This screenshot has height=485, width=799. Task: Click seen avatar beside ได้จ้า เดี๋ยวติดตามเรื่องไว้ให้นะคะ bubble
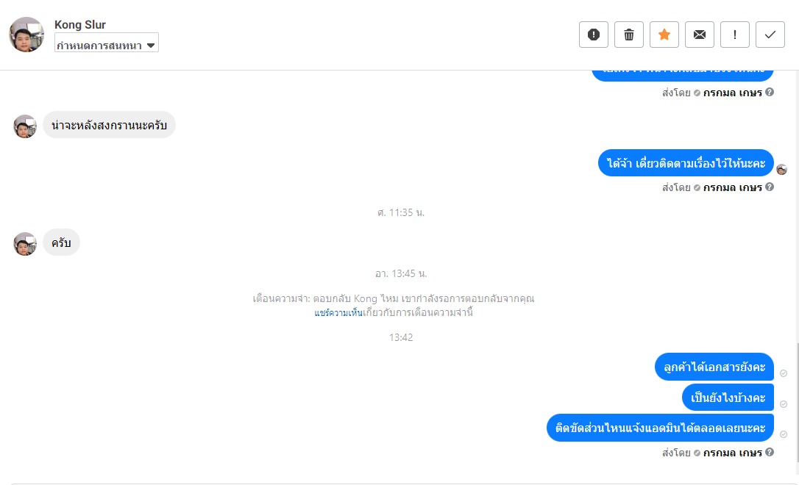coord(781,170)
